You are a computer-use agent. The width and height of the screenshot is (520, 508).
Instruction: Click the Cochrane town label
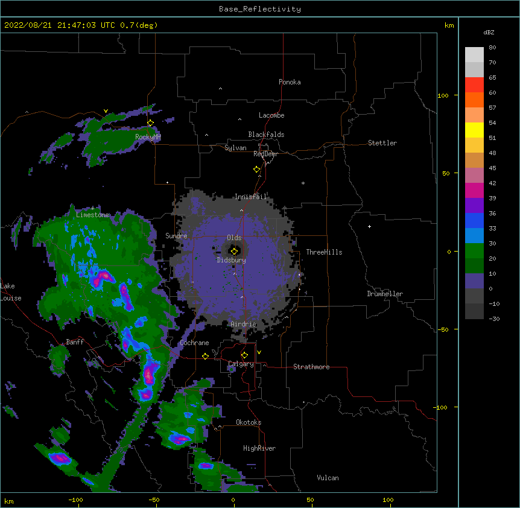pyautogui.click(x=194, y=343)
